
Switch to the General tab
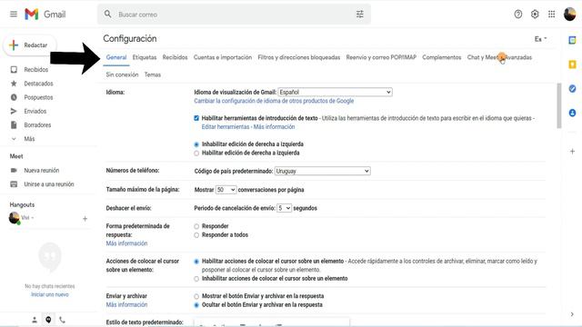116,57
